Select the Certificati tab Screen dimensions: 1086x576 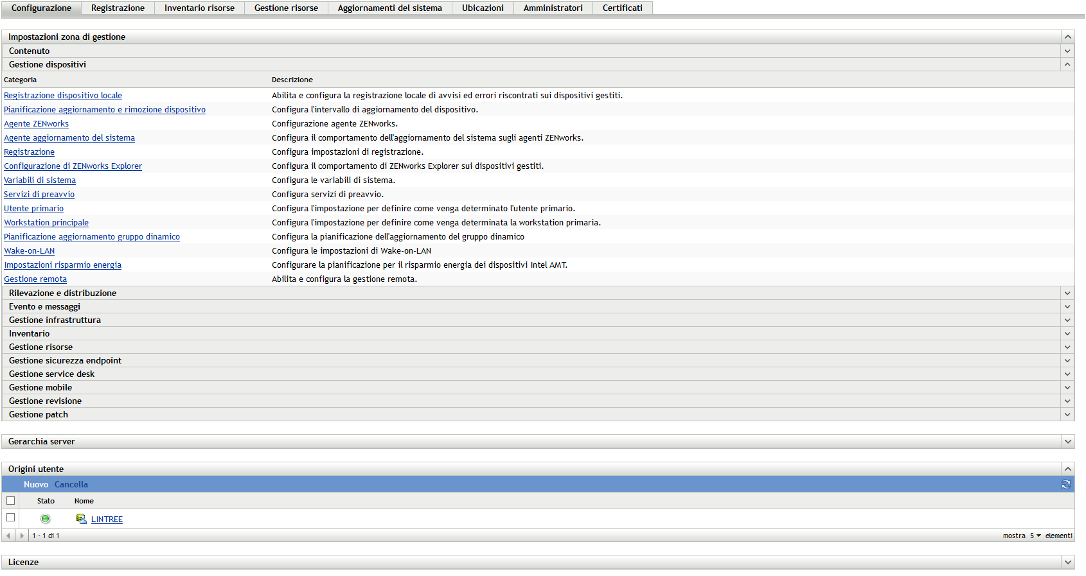click(622, 8)
